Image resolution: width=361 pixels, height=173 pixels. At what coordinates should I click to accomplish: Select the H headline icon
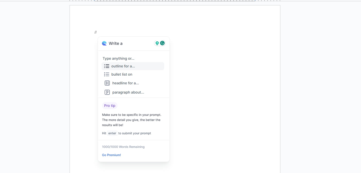[x=107, y=83]
